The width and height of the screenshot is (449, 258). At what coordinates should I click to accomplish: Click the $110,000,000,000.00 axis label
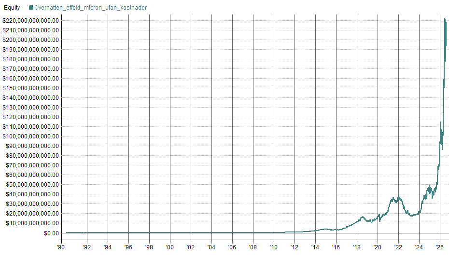[30, 127]
